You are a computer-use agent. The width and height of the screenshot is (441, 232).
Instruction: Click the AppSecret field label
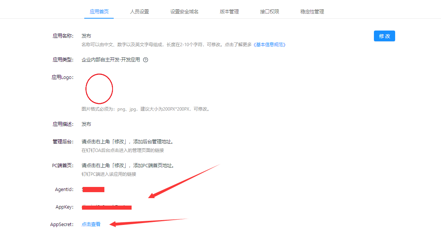pos(62,224)
